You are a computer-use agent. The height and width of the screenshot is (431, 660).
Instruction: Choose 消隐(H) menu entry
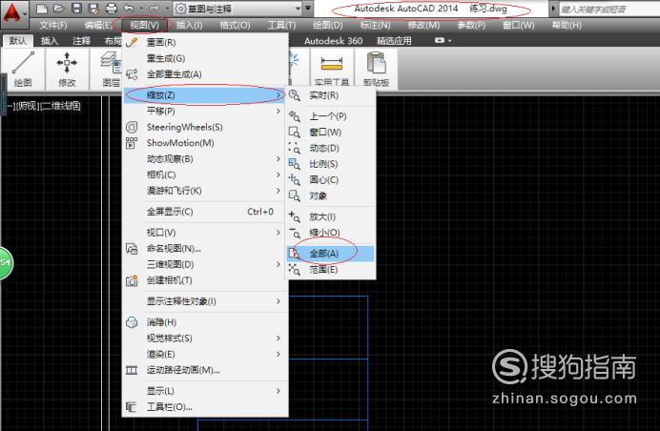[204, 322]
